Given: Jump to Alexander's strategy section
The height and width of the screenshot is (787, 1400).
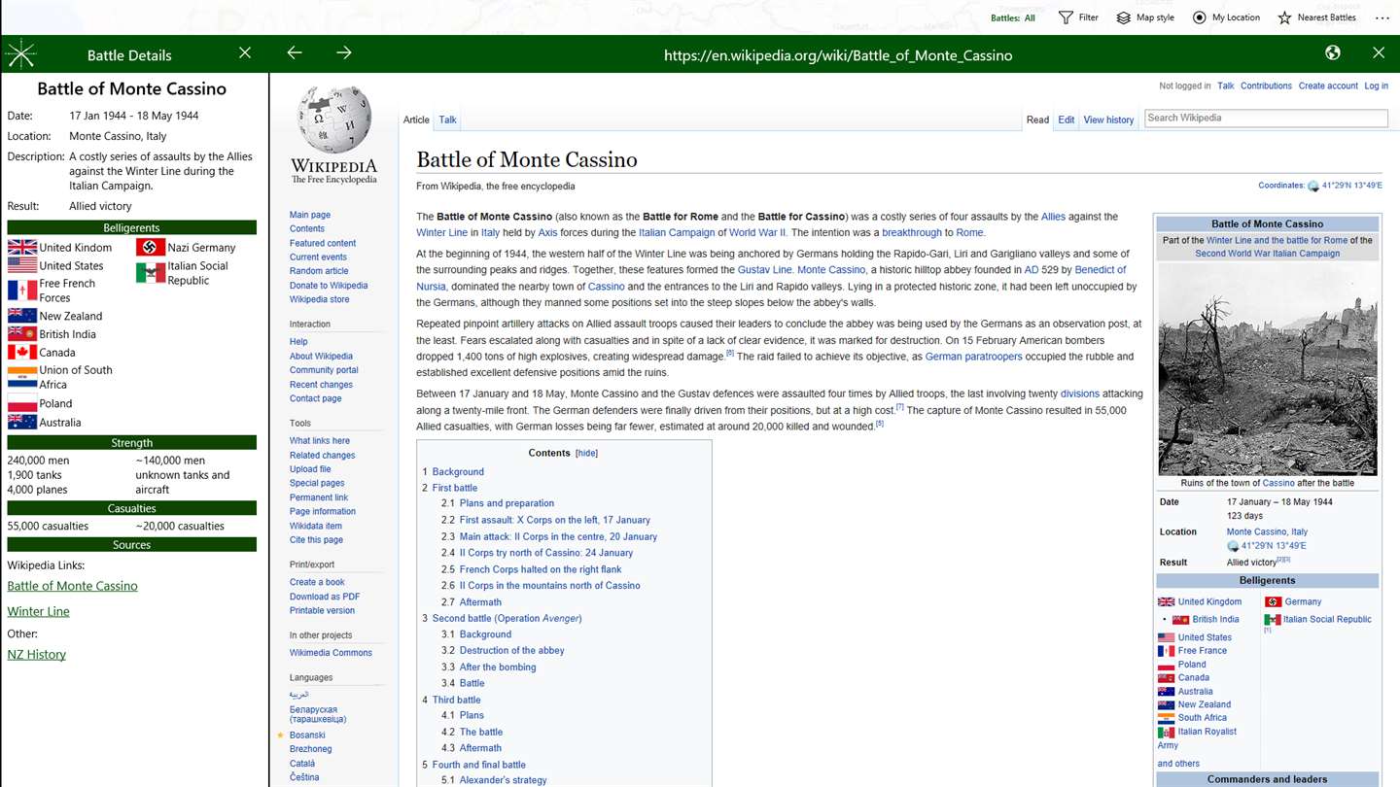Looking at the screenshot, I should (503, 780).
